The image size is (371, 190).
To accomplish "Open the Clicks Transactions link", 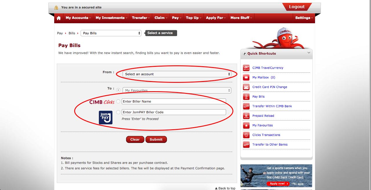I will tap(266, 135).
